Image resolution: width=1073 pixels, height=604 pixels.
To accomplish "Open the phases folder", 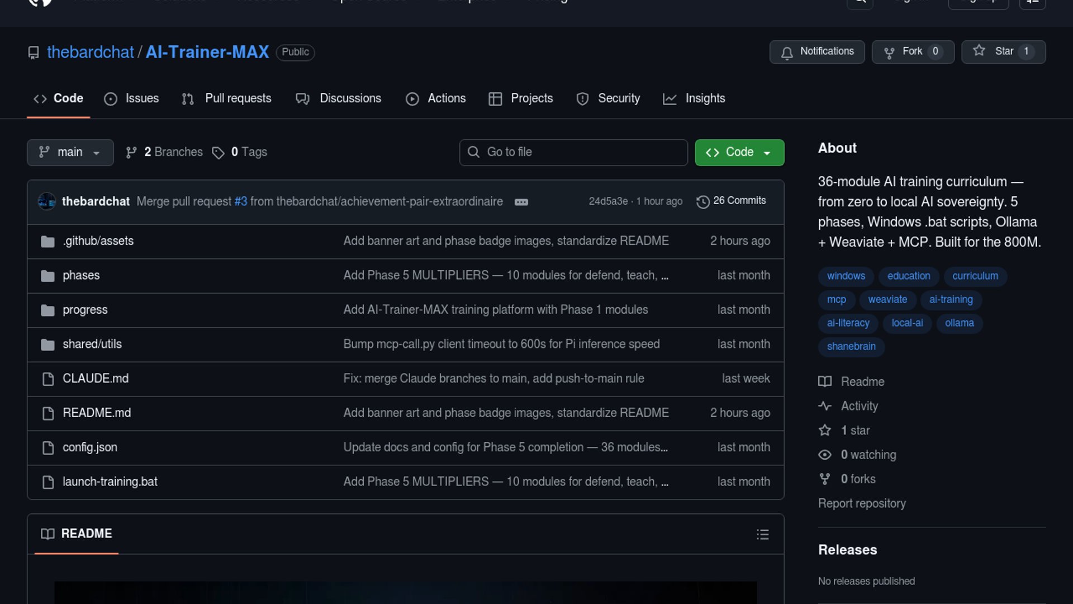I will (x=81, y=275).
